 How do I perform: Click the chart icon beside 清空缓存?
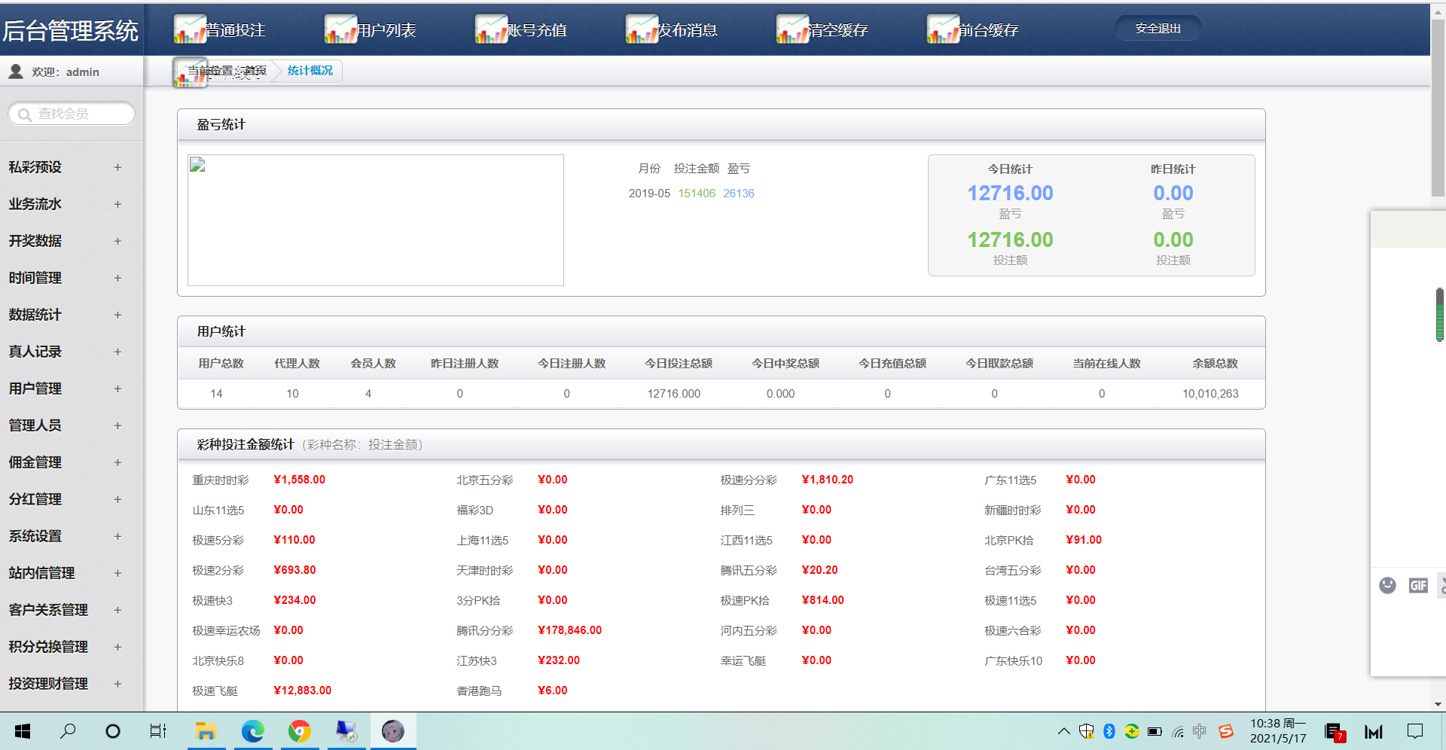point(792,29)
